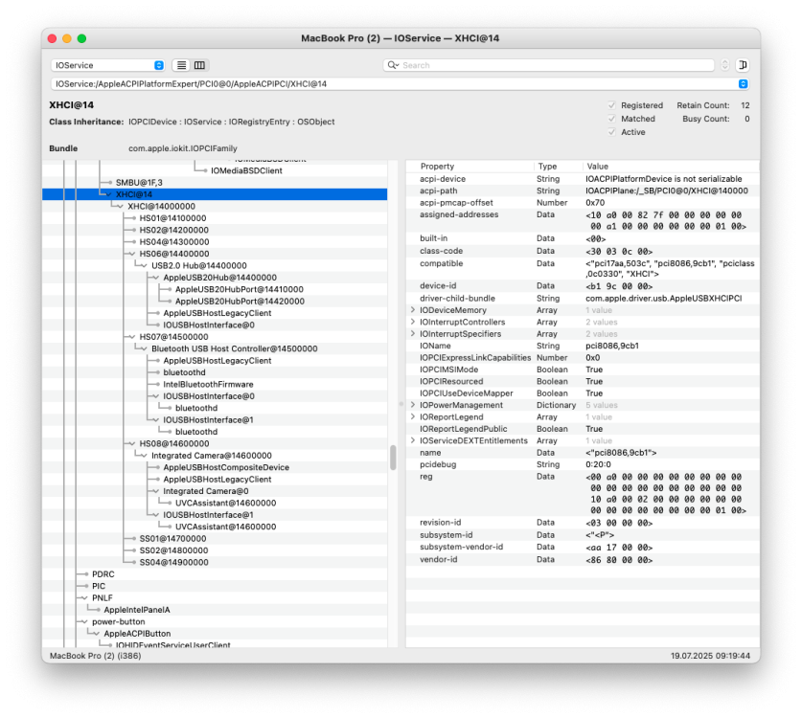Collapse the PNLF tree node

coord(84,598)
